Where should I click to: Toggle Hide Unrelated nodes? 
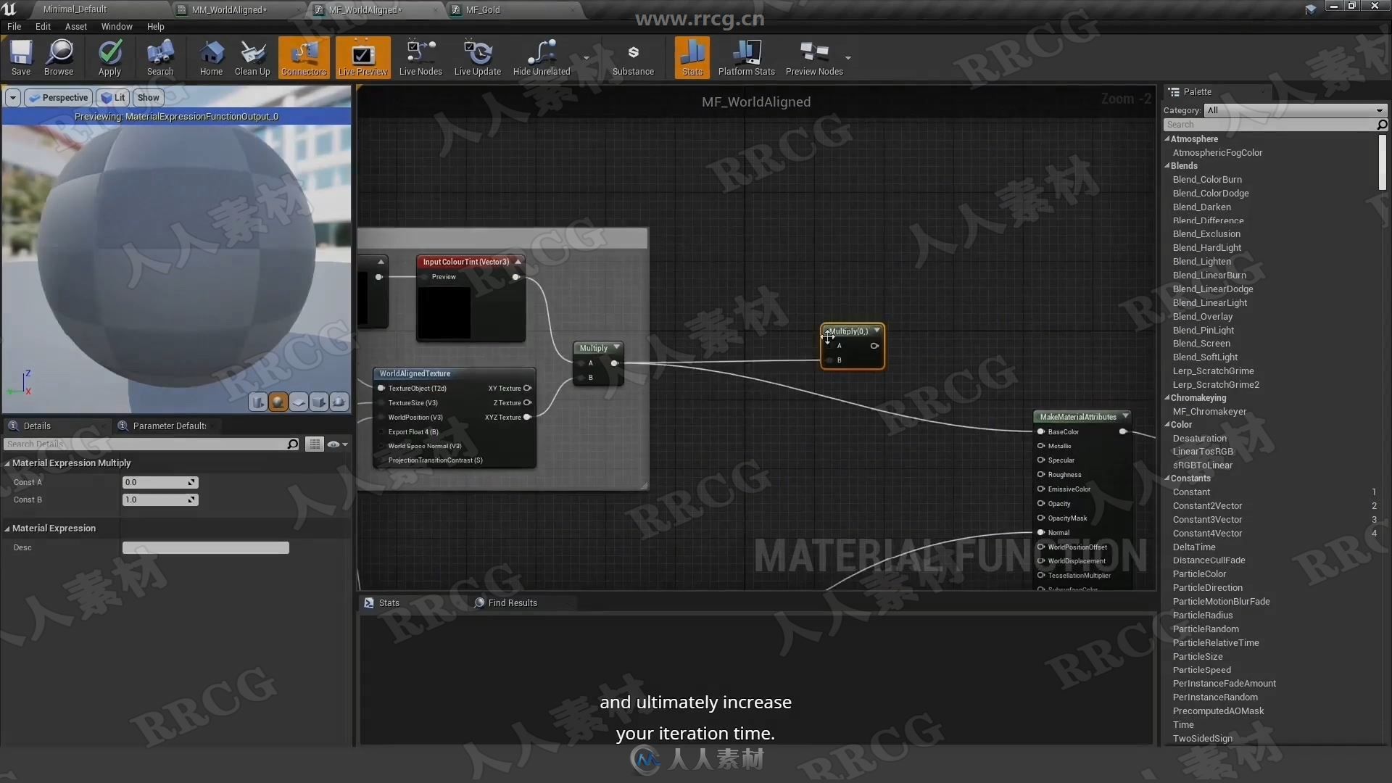(542, 57)
